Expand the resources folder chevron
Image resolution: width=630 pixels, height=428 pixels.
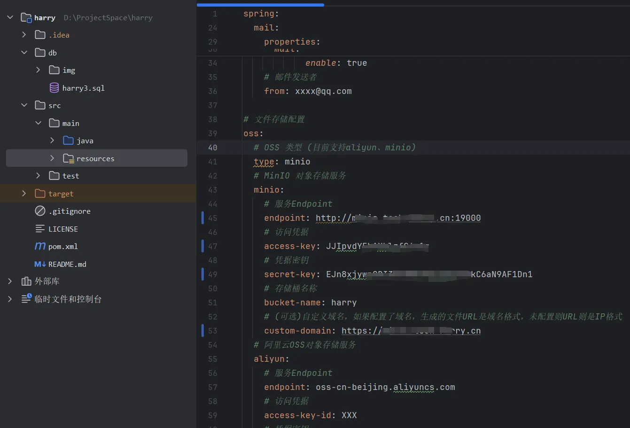[x=52, y=158]
